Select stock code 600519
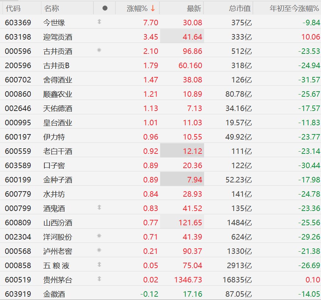 click(x=18, y=280)
